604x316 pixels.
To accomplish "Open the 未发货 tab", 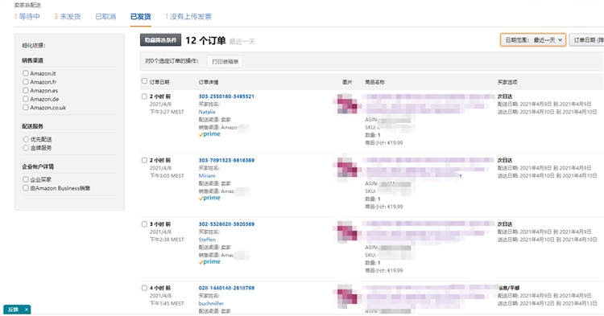I will 68,17.
